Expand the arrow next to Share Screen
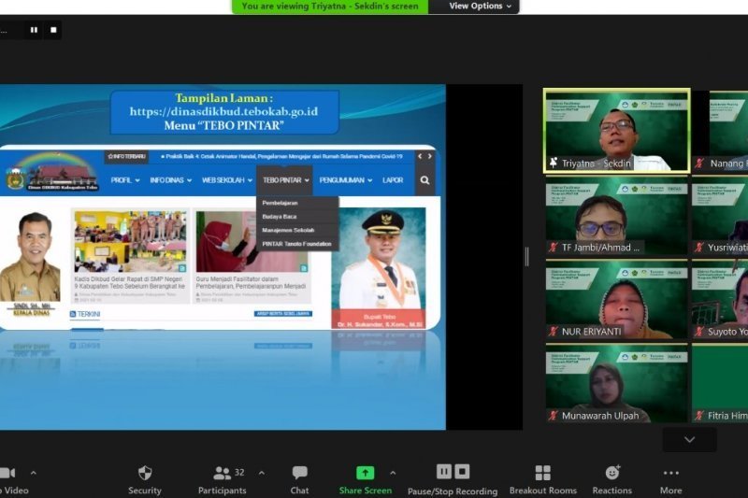This screenshot has width=748, height=498. click(x=393, y=473)
